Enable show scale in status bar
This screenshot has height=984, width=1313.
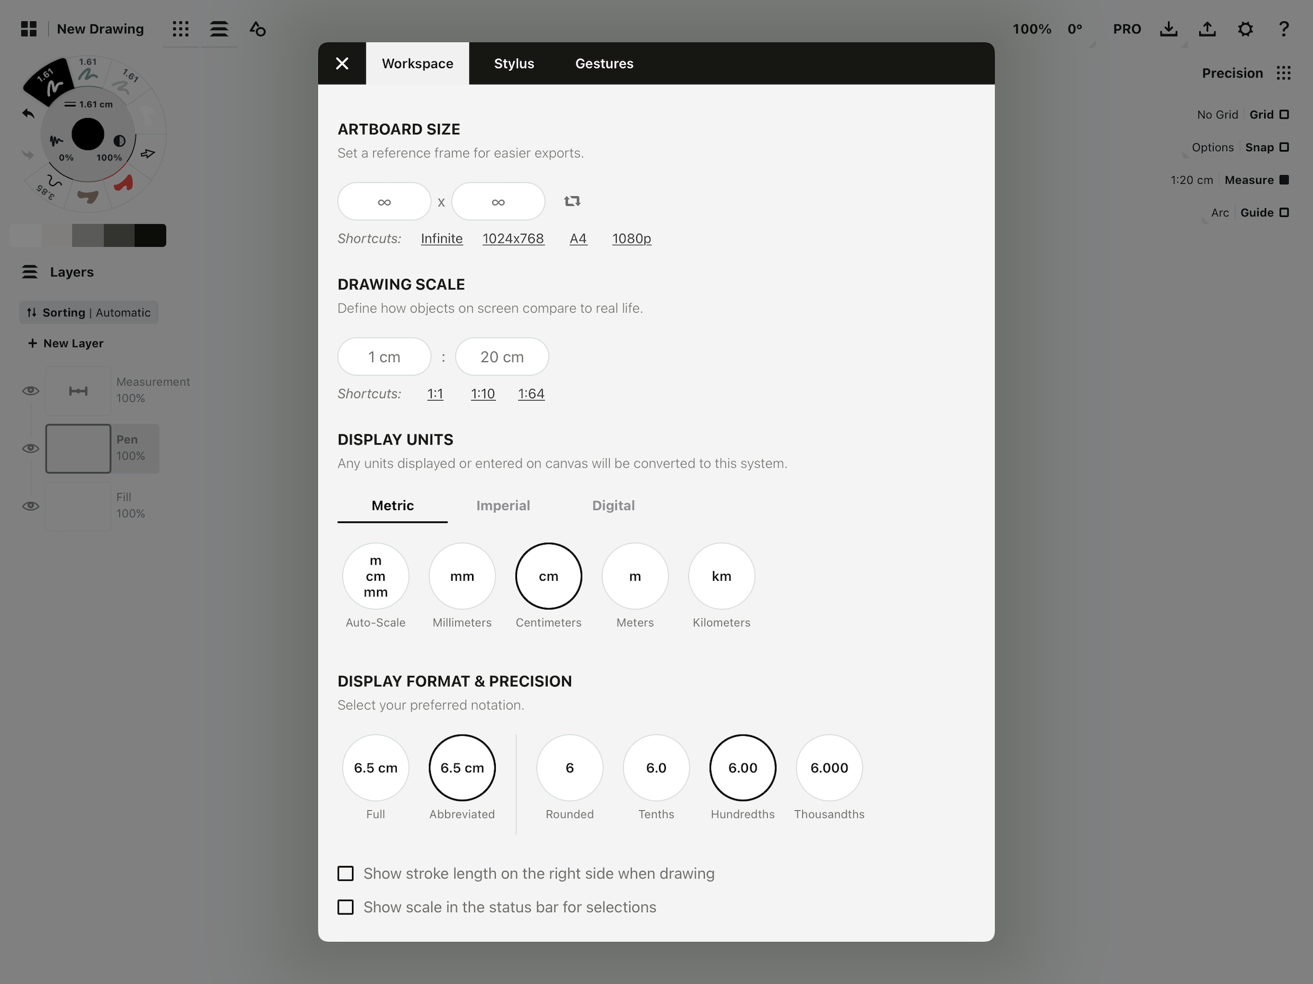click(345, 908)
